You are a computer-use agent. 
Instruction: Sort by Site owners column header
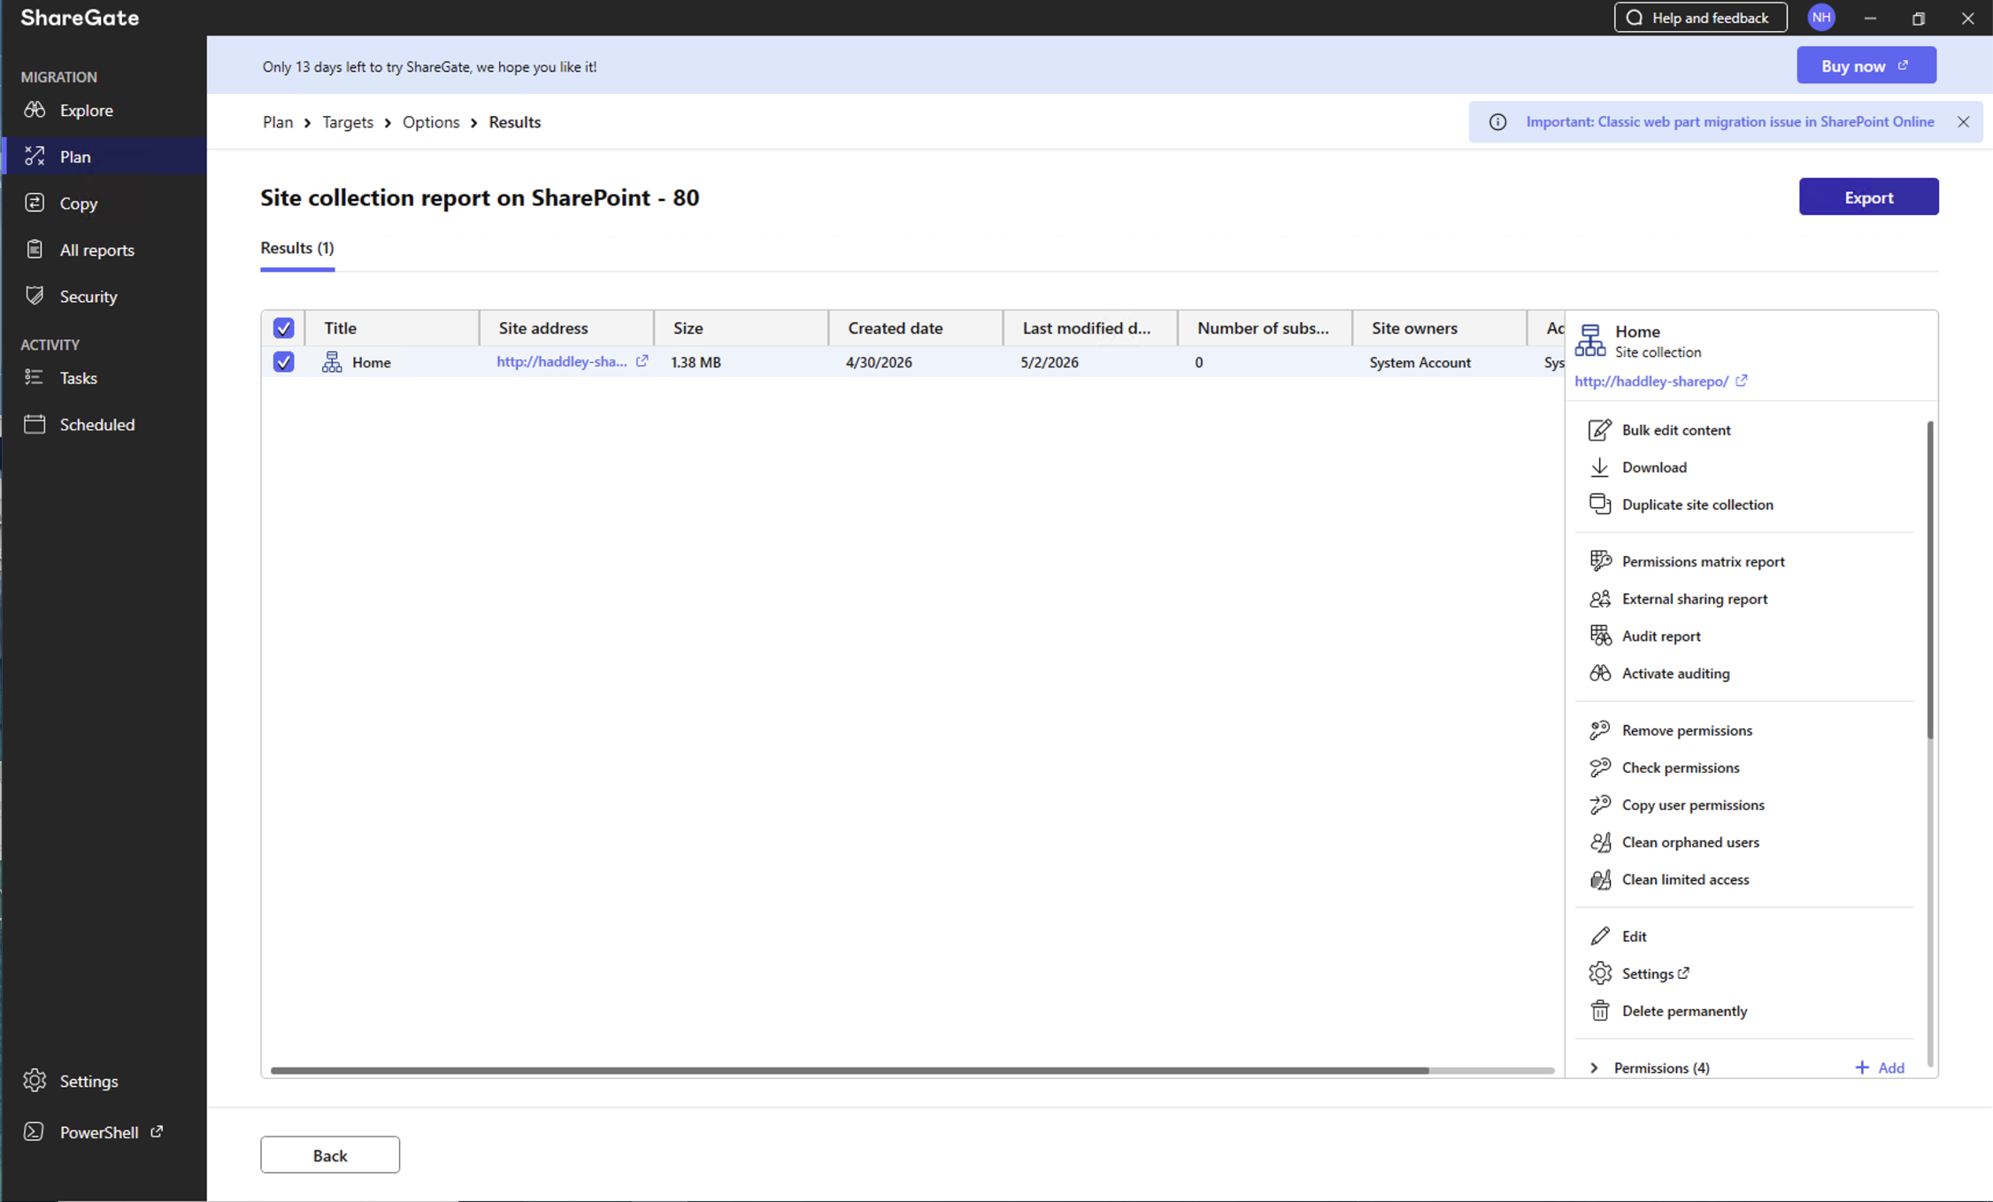point(1439,327)
